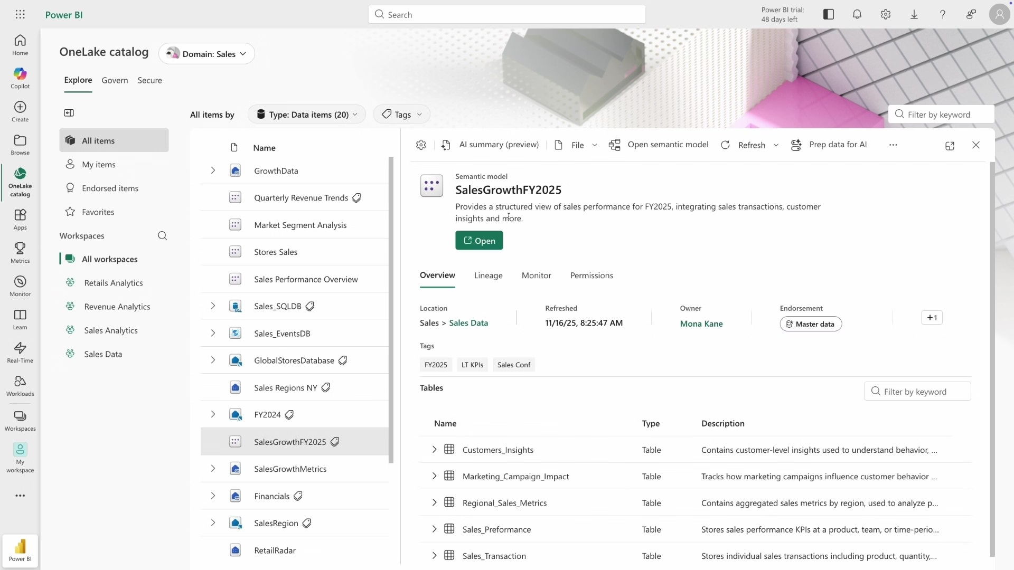The image size is (1014, 570).
Task: Click Prep data for AI
Action: point(829,145)
